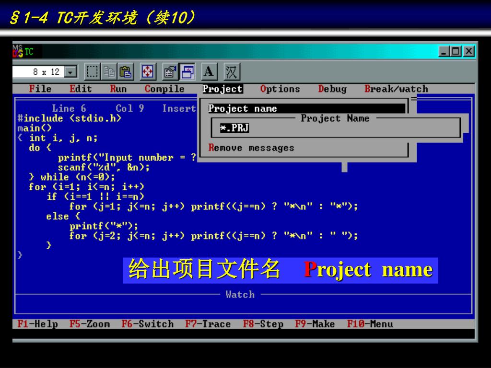Click the MS-DOS TC title bar icon
The height and width of the screenshot is (368, 491).
click(x=18, y=51)
